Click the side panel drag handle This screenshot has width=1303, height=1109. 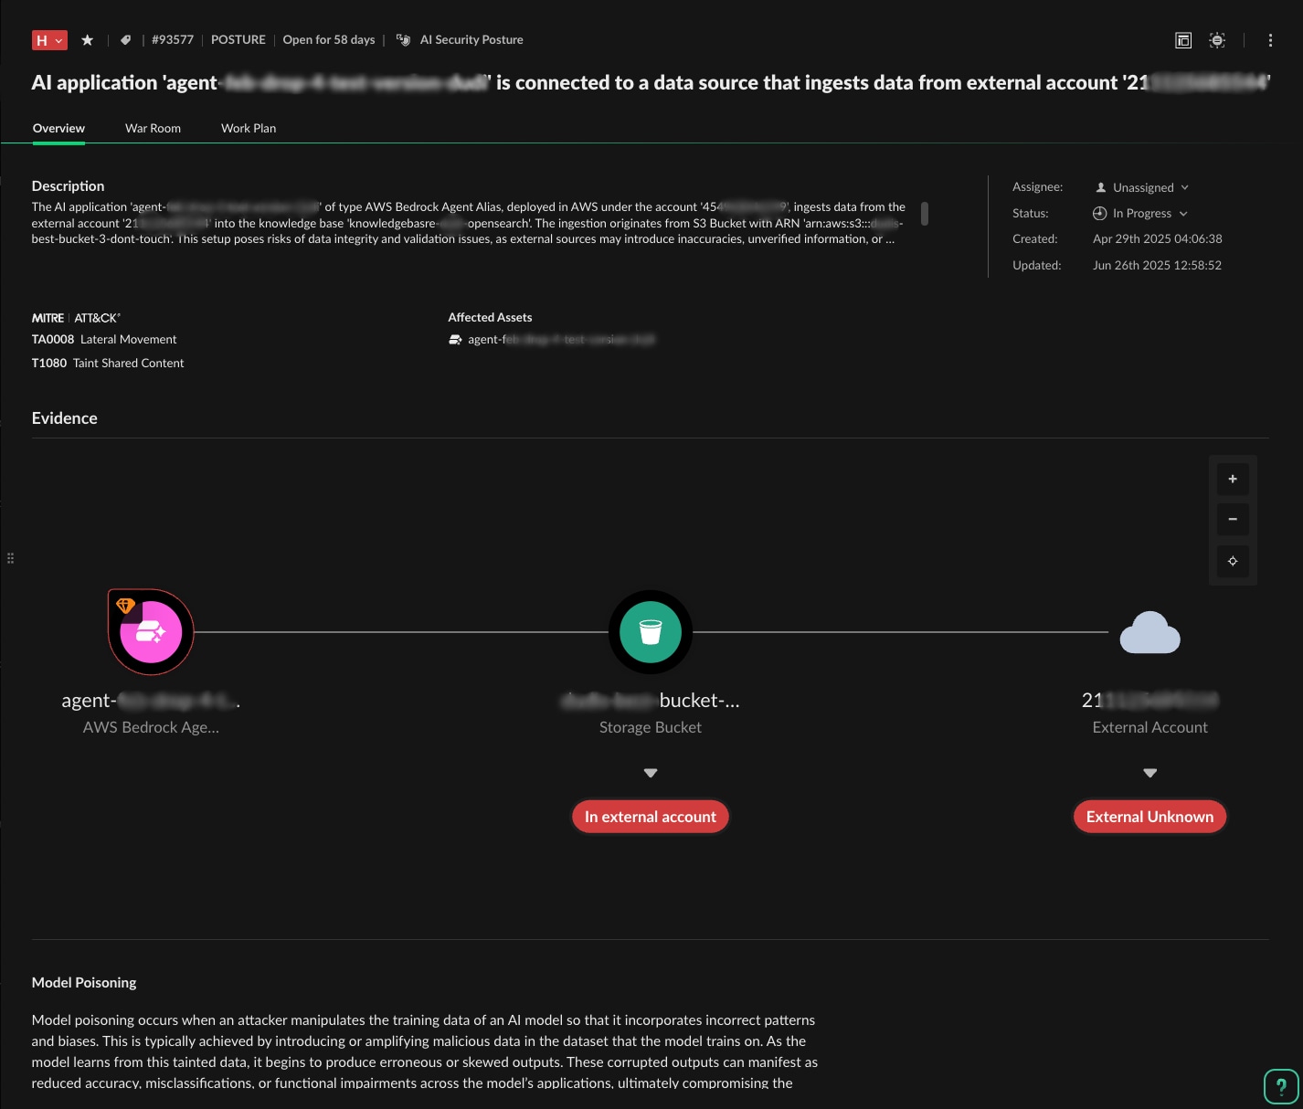click(x=11, y=558)
